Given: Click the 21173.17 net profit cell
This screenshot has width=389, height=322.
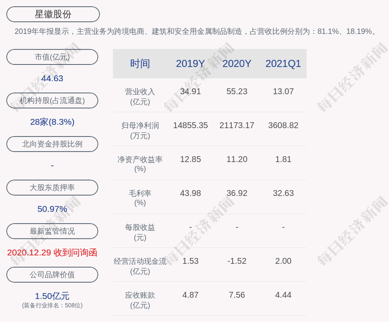Looking at the screenshot, I should [x=237, y=125].
